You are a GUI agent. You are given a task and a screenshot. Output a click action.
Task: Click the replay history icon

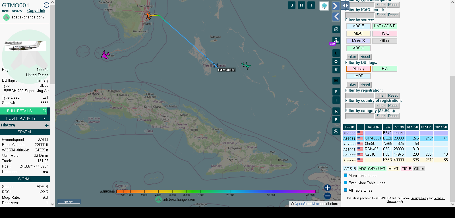(336, 131)
